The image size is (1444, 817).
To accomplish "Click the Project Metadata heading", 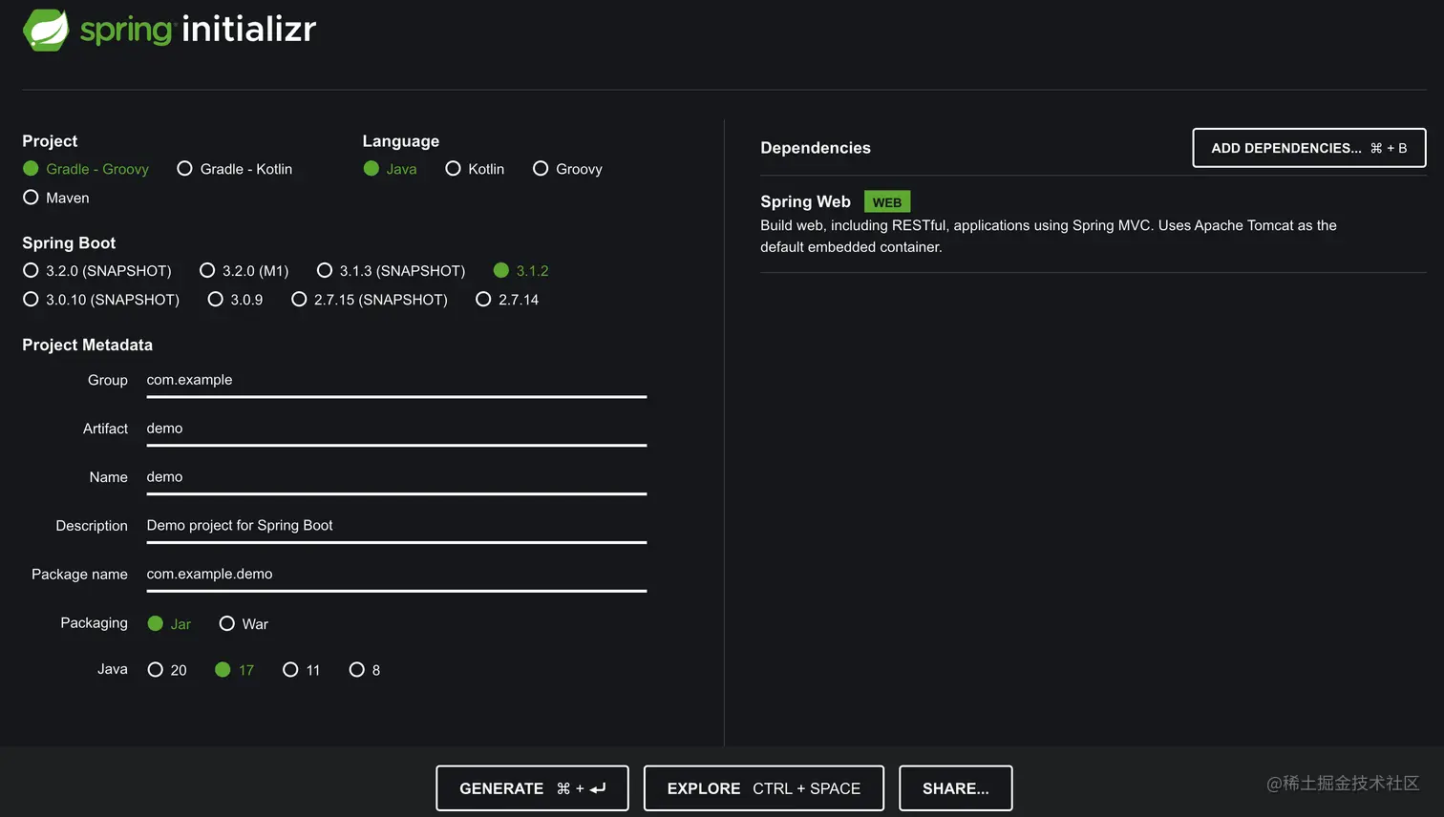I will pyautogui.click(x=87, y=345).
